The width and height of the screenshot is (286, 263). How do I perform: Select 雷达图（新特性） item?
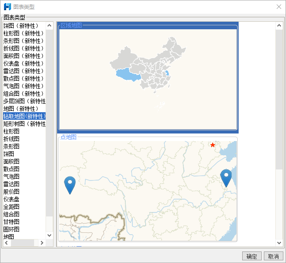24,71
